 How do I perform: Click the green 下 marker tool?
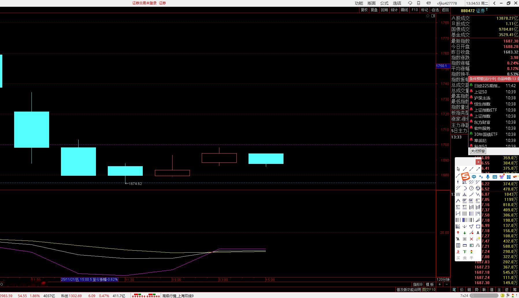465,252
